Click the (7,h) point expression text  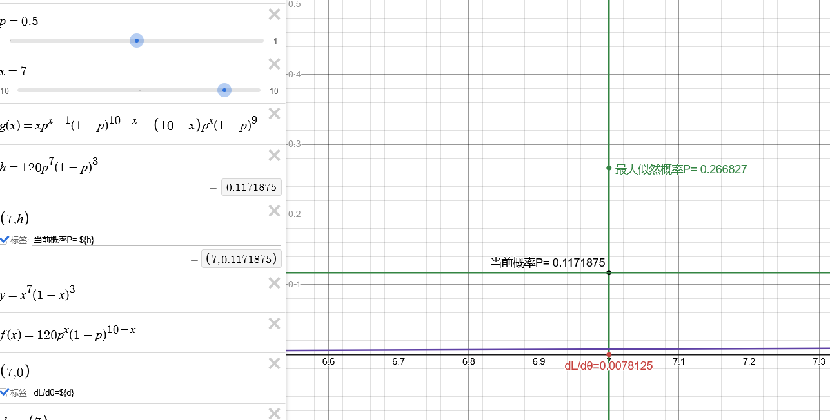pos(14,219)
